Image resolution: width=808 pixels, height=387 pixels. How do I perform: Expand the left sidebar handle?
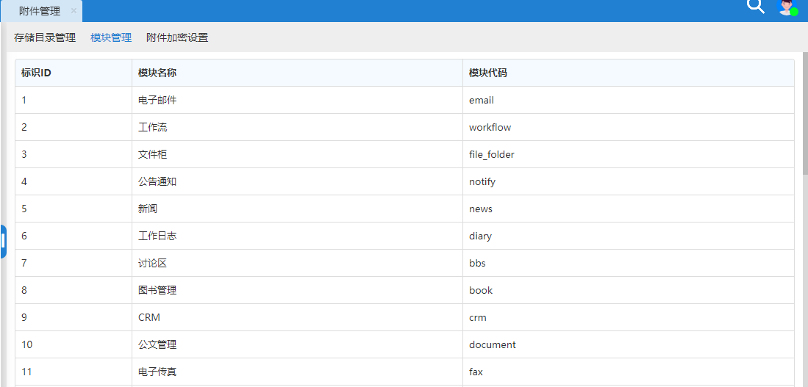pyautogui.click(x=3, y=242)
